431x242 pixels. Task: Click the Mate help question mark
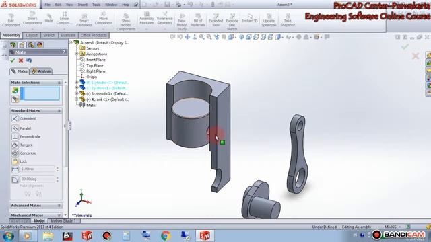point(64,52)
